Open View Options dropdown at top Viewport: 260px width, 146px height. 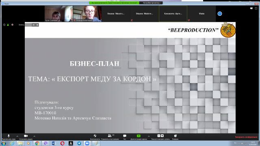pos(152,3)
